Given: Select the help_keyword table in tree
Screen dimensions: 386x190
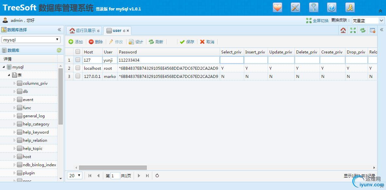Looking at the screenshot, I should click(x=36, y=132).
